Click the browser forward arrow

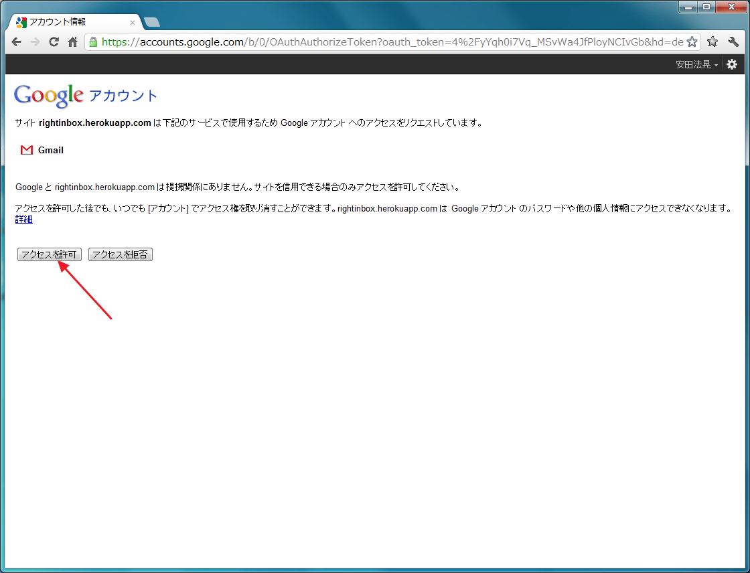[x=35, y=42]
